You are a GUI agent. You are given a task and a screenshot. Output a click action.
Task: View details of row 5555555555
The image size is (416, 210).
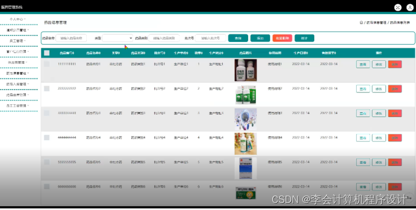coord(363,162)
